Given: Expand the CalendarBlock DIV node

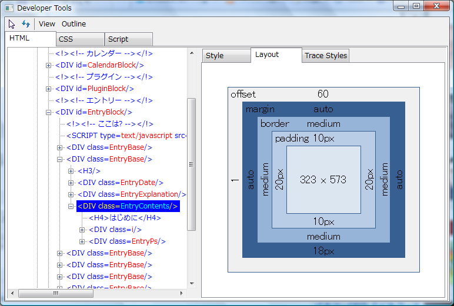Looking at the screenshot, I should pos(48,65).
